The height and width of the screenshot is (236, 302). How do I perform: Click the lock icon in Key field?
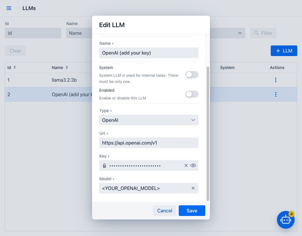tap(104, 165)
